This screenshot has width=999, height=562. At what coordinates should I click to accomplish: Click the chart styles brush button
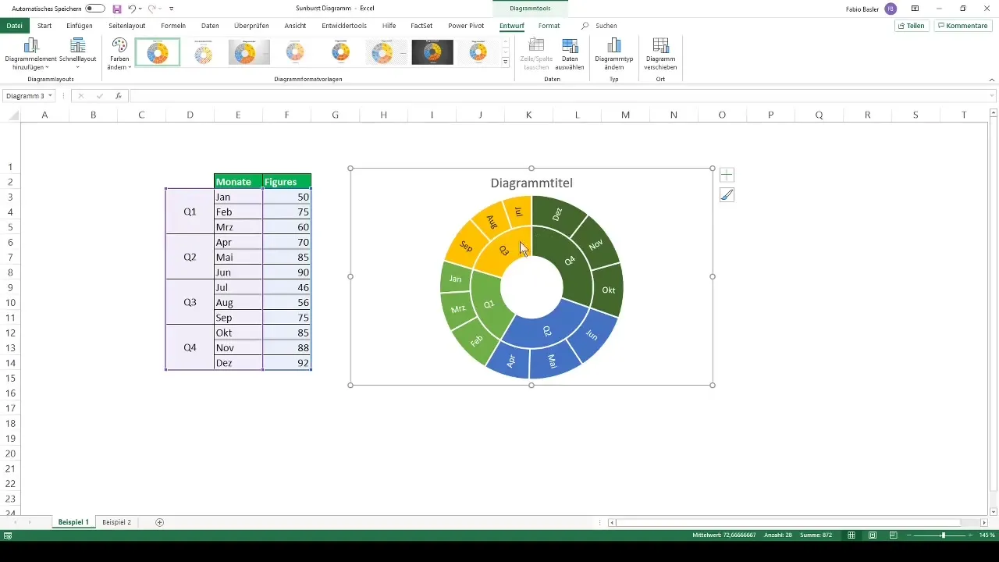point(727,195)
